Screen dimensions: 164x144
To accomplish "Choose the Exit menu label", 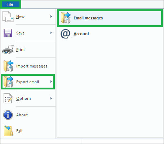I will coord(19,131).
